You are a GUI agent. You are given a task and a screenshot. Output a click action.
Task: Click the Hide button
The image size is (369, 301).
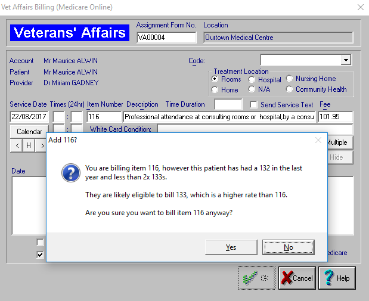(x=340, y=157)
